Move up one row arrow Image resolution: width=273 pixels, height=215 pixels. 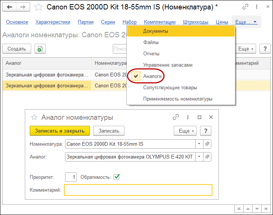tap(248, 209)
